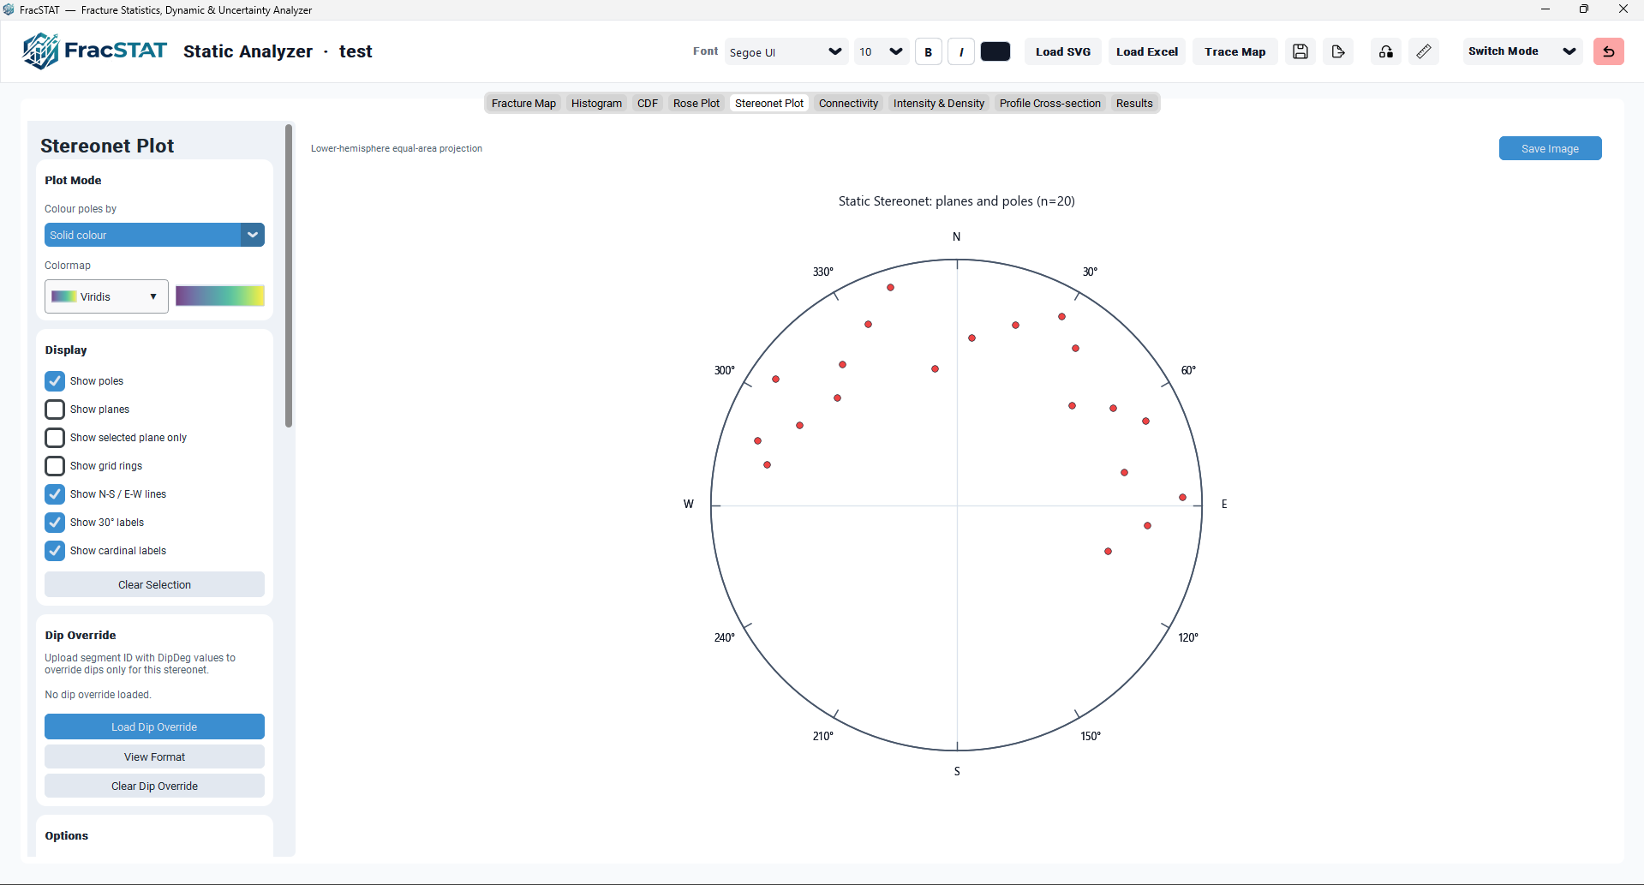
Task: Open the Viridis colormap dropdown
Action: coord(106,296)
